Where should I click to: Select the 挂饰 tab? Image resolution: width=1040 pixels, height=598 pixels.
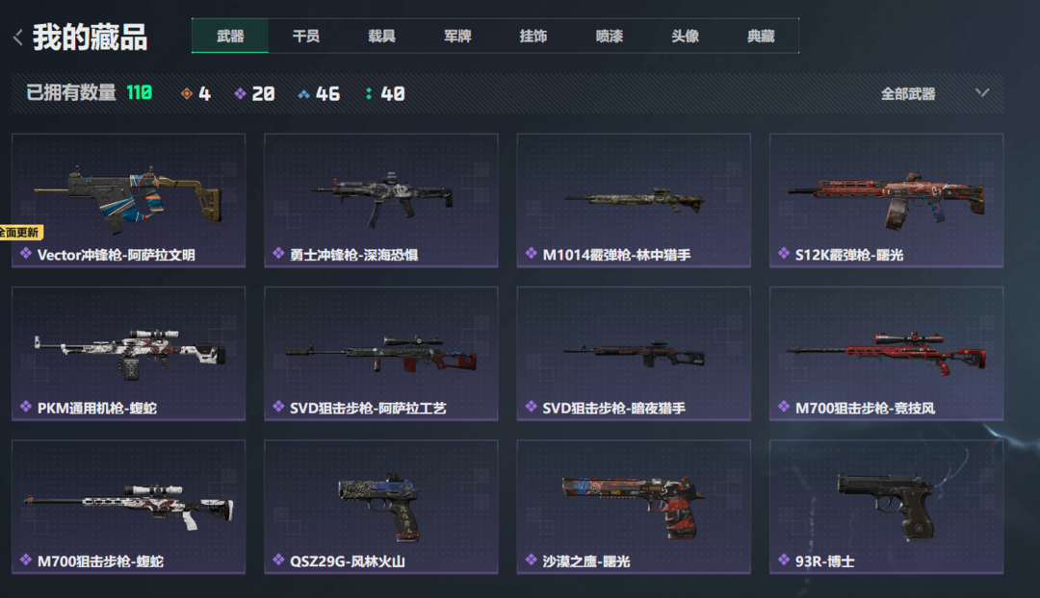533,36
